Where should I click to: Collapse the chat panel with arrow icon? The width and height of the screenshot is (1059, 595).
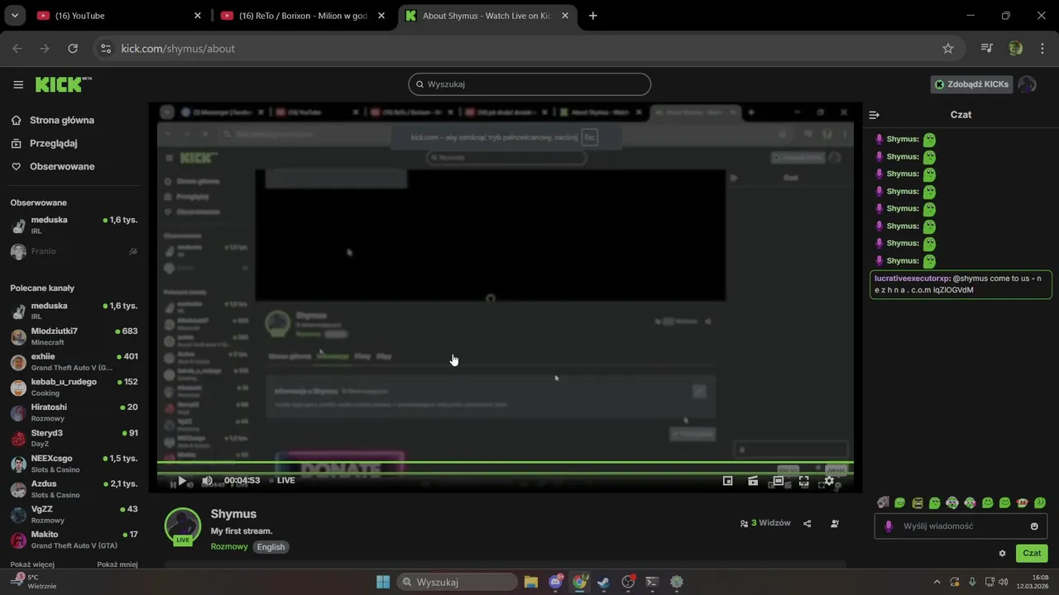click(875, 115)
